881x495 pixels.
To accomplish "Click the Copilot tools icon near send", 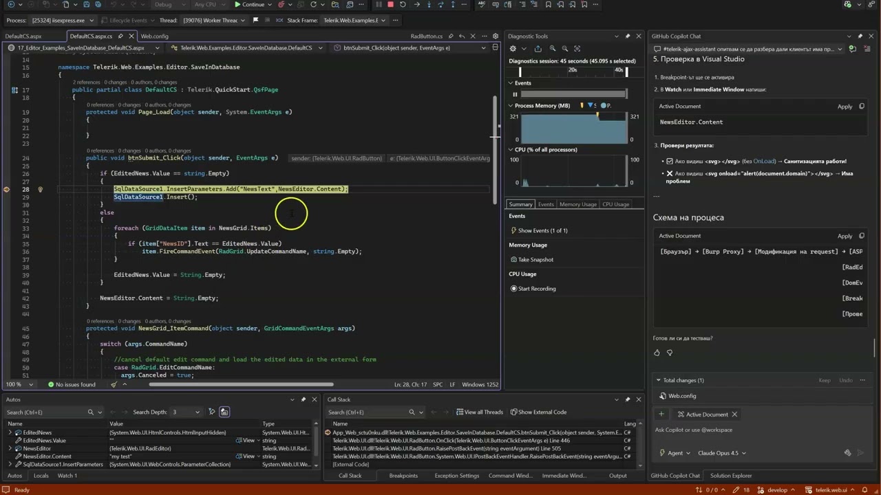I will tap(849, 453).
